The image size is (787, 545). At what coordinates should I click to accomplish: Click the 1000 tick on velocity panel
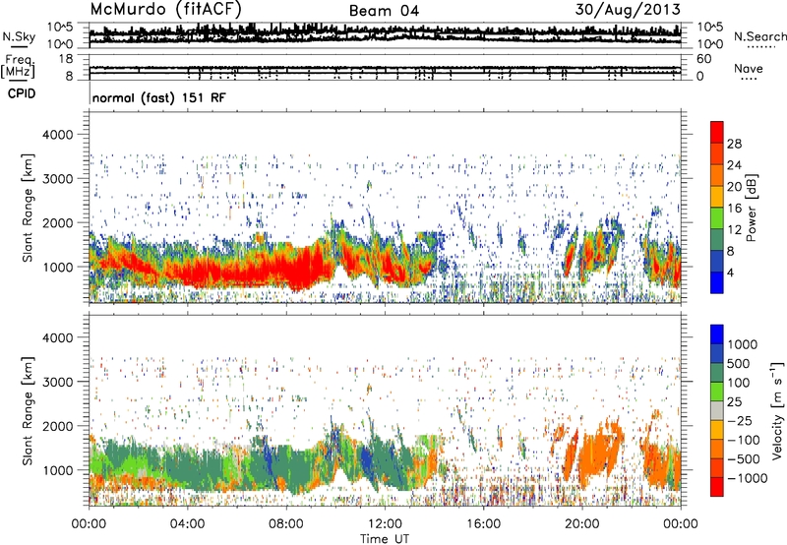[57, 469]
